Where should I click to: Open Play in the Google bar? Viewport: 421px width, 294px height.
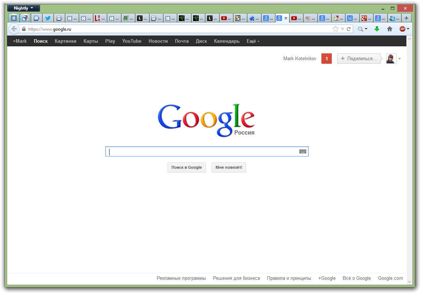(x=110, y=41)
